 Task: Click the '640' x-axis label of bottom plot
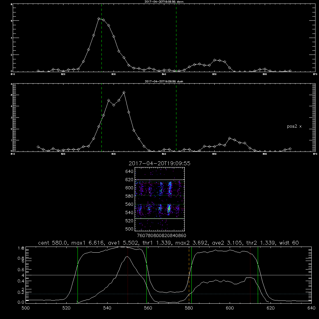coord(311,308)
